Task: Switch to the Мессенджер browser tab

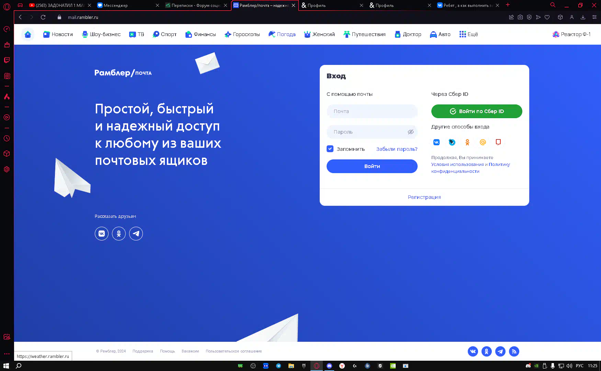Action: 125,5
